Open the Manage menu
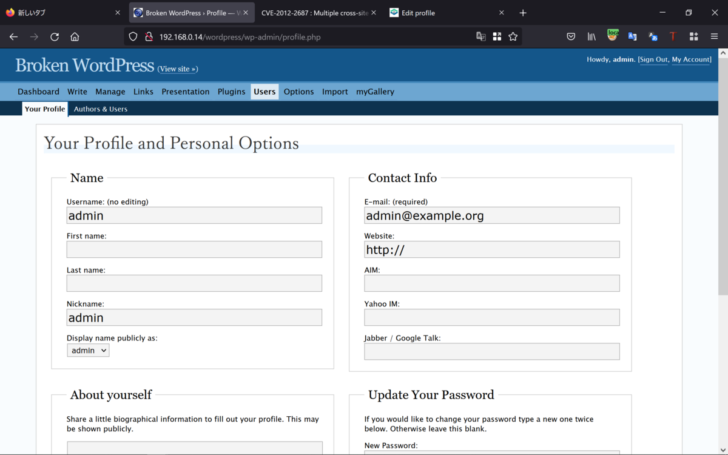 point(110,92)
